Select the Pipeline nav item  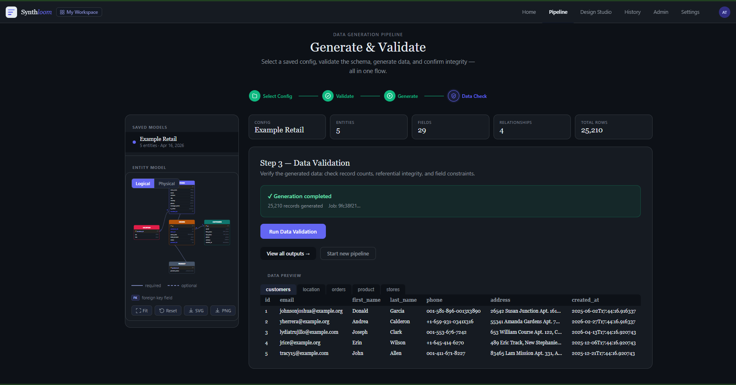[x=558, y=12]
